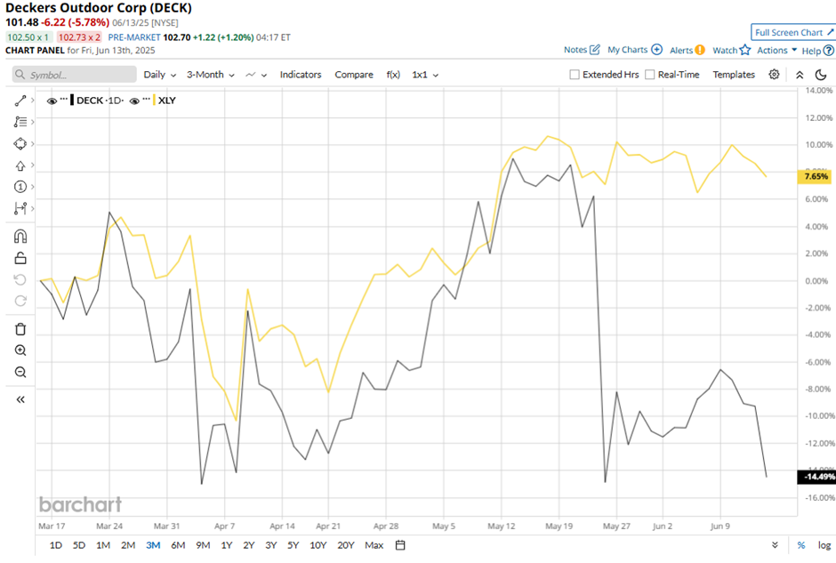
Task: Toggle XLY series visibility eye
Action: coord(134,101)
